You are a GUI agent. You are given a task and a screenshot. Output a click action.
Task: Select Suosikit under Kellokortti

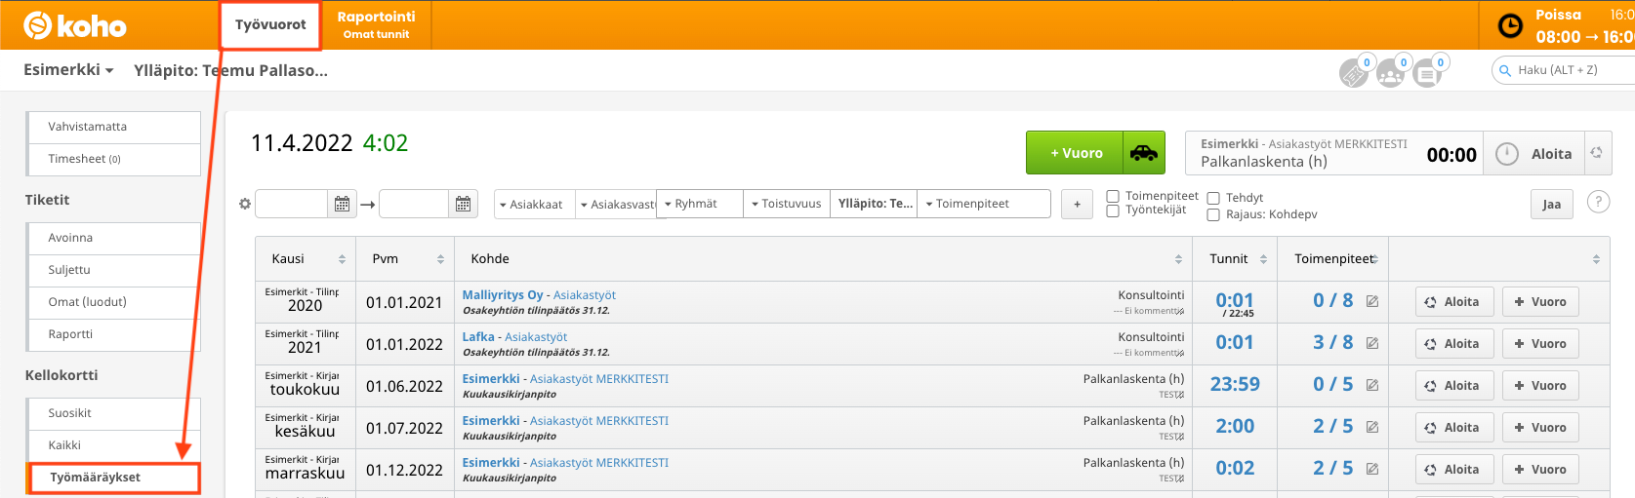(113, 413)
